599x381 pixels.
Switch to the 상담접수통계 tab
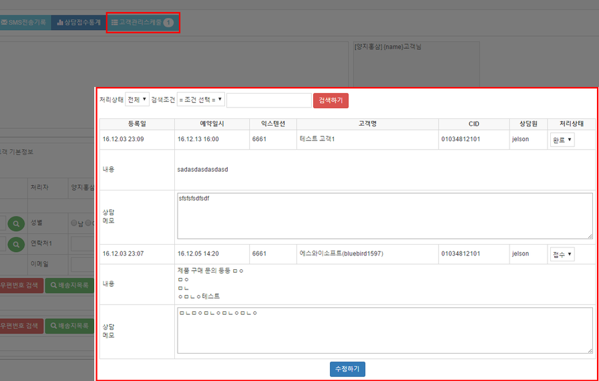(x=78, y=22)
